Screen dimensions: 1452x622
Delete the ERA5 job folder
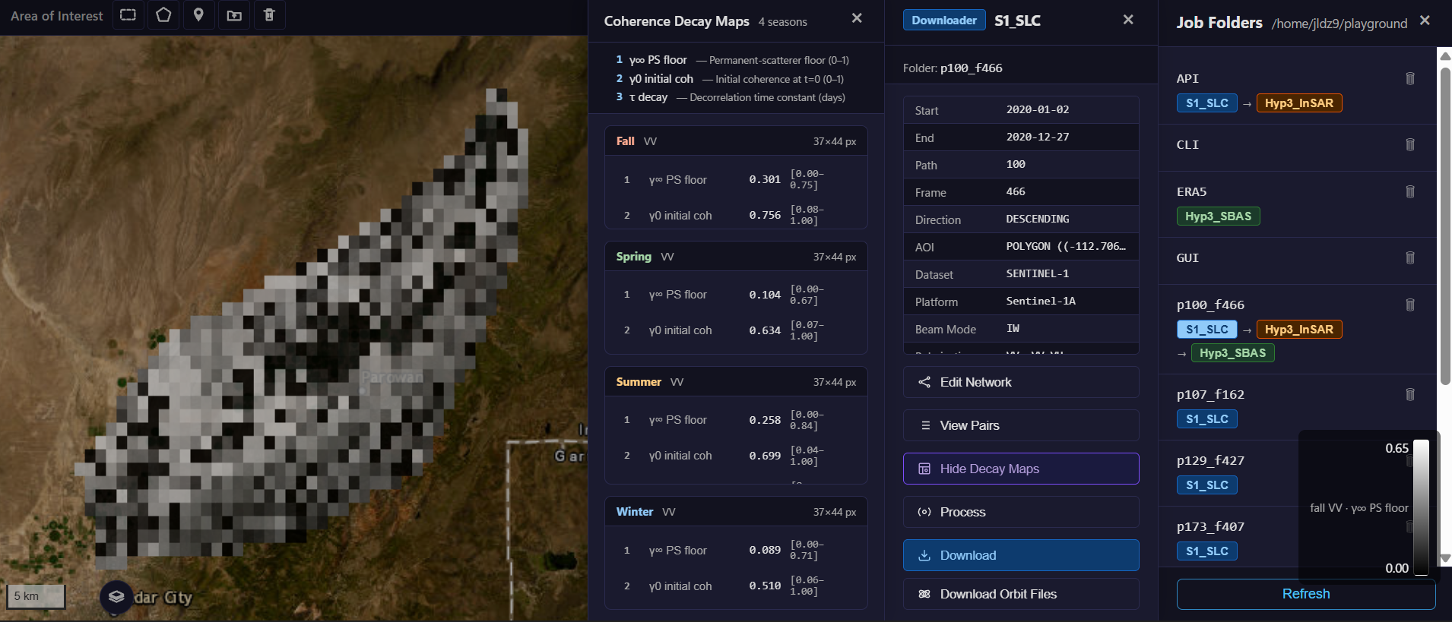click(x=1409, y=192)
